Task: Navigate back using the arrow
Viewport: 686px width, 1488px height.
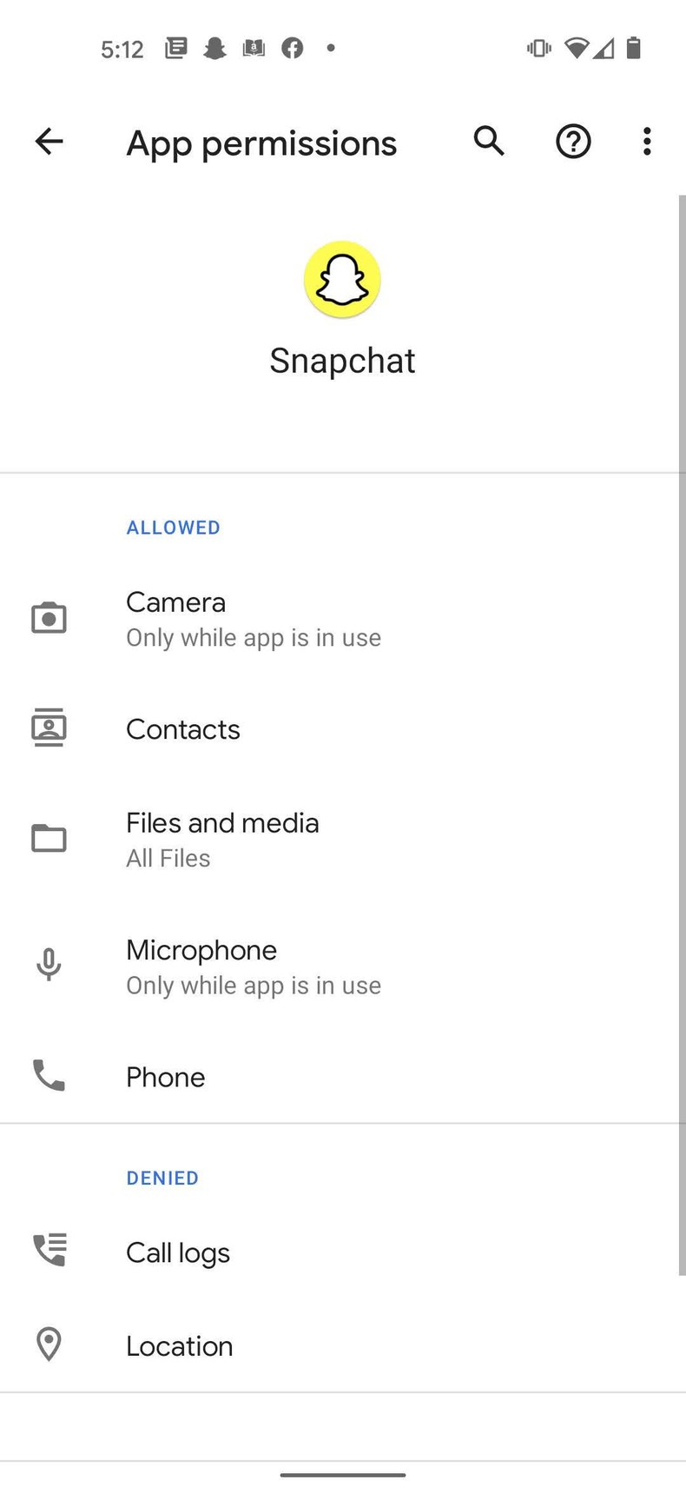Action: (49, 142)
